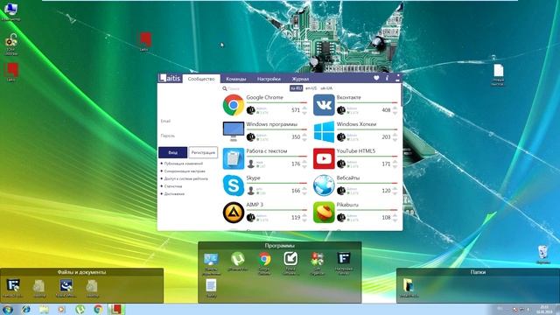Downvote the Skype pack
This screenshot has width=560, height=315.
304,193
